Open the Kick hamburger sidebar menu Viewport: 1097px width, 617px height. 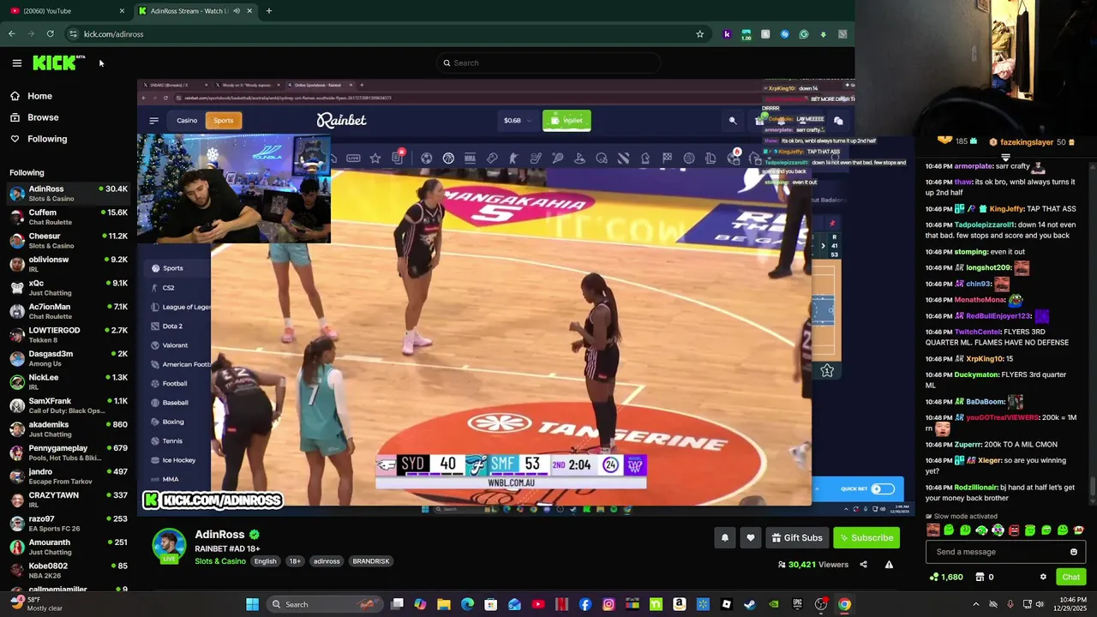point(16,63)
